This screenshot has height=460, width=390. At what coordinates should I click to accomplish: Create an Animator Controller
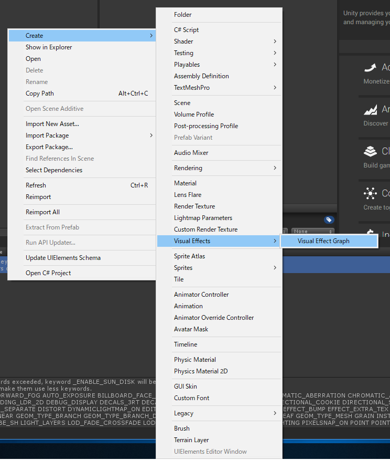(x=219, y=295)
